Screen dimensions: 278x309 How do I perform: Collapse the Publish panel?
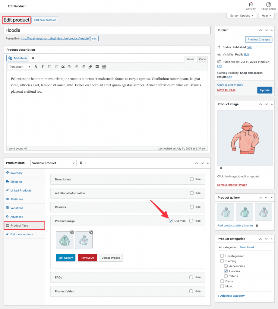[272, 30]
